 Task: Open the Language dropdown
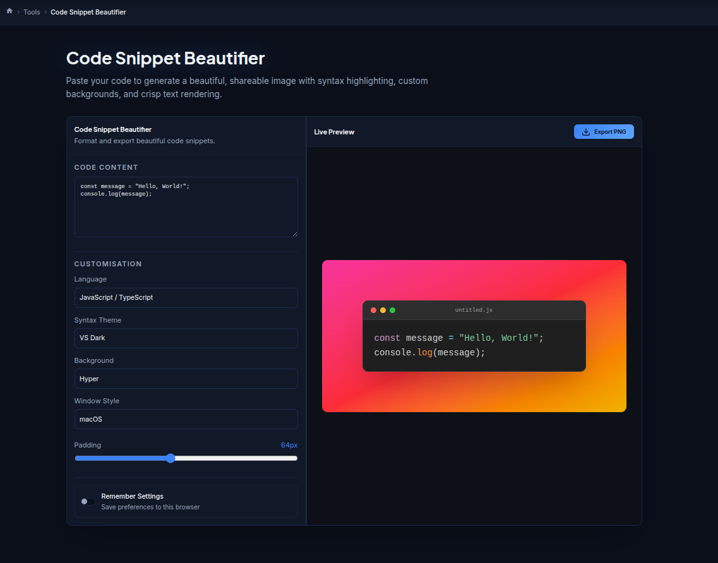[186, 297]
